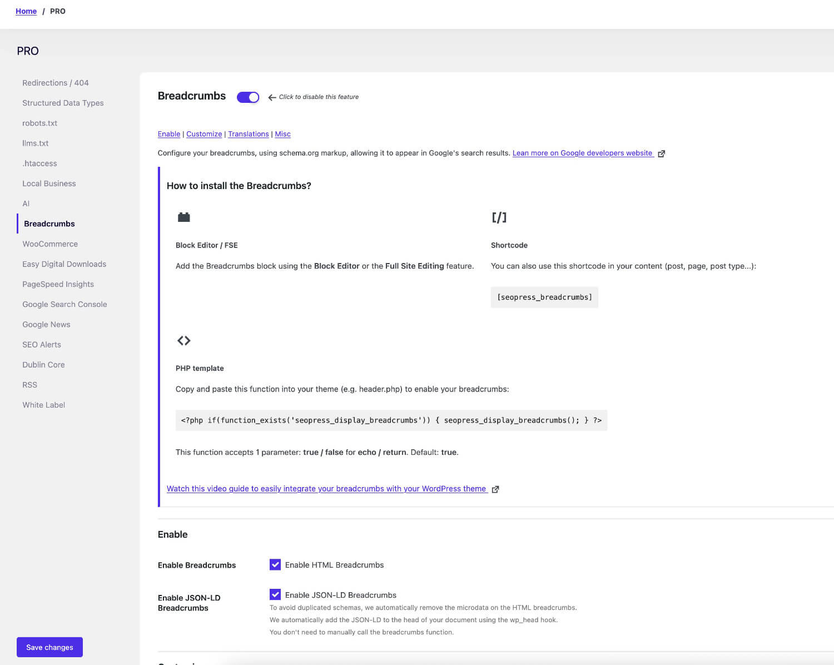Disable the Breadcrumbs feature toggle
834x665 pixels.
248,97
